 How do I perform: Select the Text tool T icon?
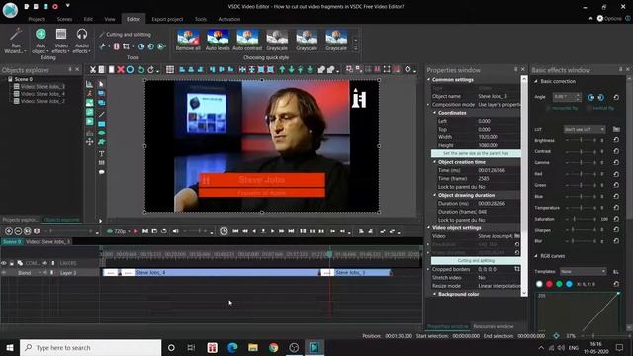[x=101, y=154]
